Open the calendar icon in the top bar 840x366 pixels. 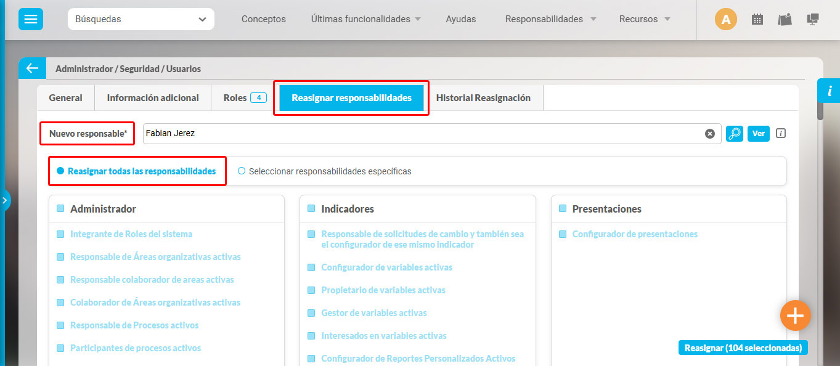click(x=757, y=19)
